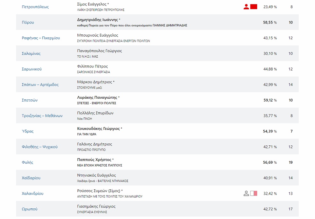
Task: Open the Πετρουπόλεως municipality link
Action: click(x=35, y=7)
